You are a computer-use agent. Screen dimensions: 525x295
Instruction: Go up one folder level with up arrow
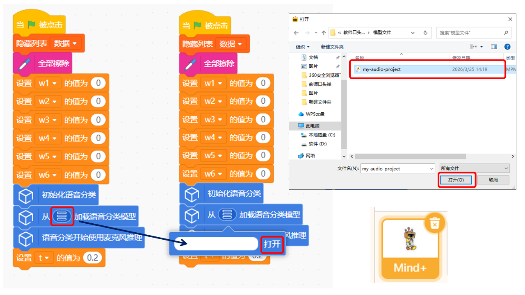pyautogui.click(x=324, y=33)
